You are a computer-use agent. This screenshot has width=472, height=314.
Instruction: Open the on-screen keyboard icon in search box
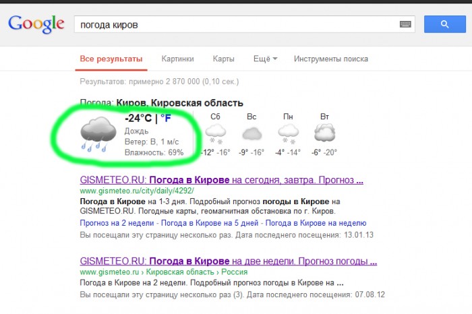(405, 24)
